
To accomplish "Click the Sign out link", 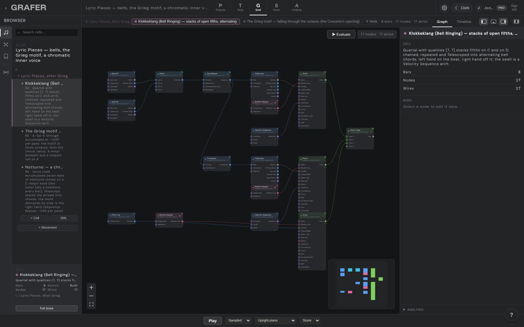I will [x=514, y=8].
